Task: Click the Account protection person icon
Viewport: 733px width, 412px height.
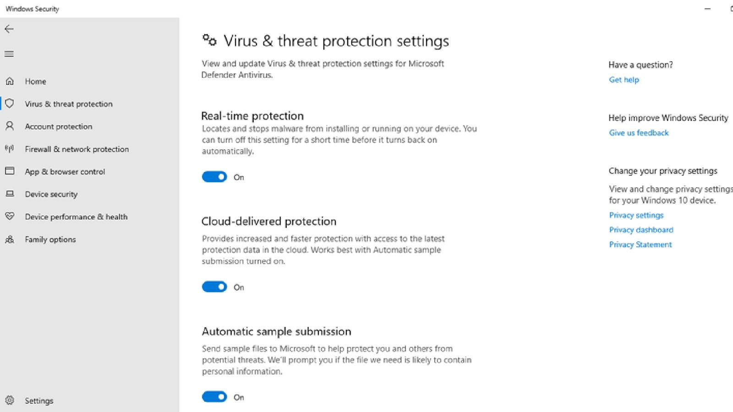Action: pyautogui.click(x=10, y=126)
